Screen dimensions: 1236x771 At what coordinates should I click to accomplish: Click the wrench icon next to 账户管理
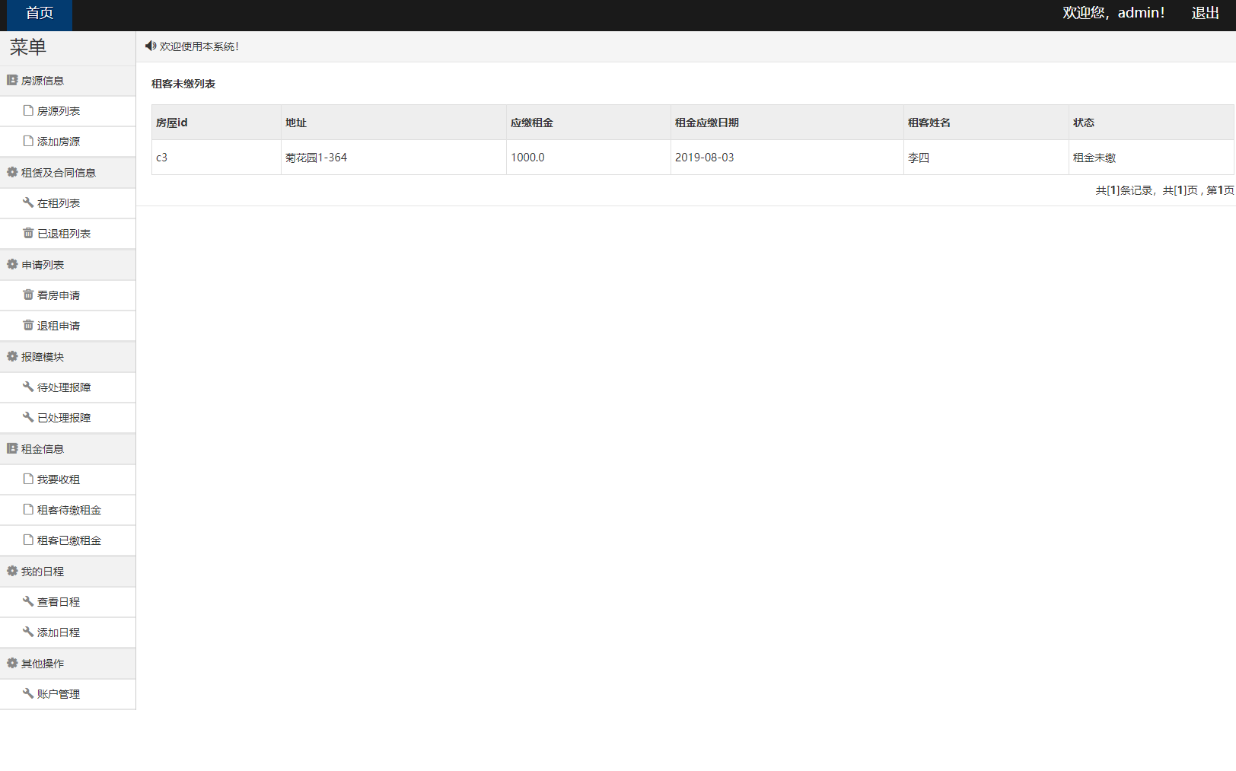[28, 693]
